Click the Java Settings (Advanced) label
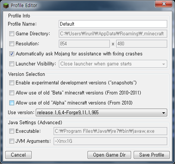The width and height of the screenshot is (175, 164). (x=35, y=123)
